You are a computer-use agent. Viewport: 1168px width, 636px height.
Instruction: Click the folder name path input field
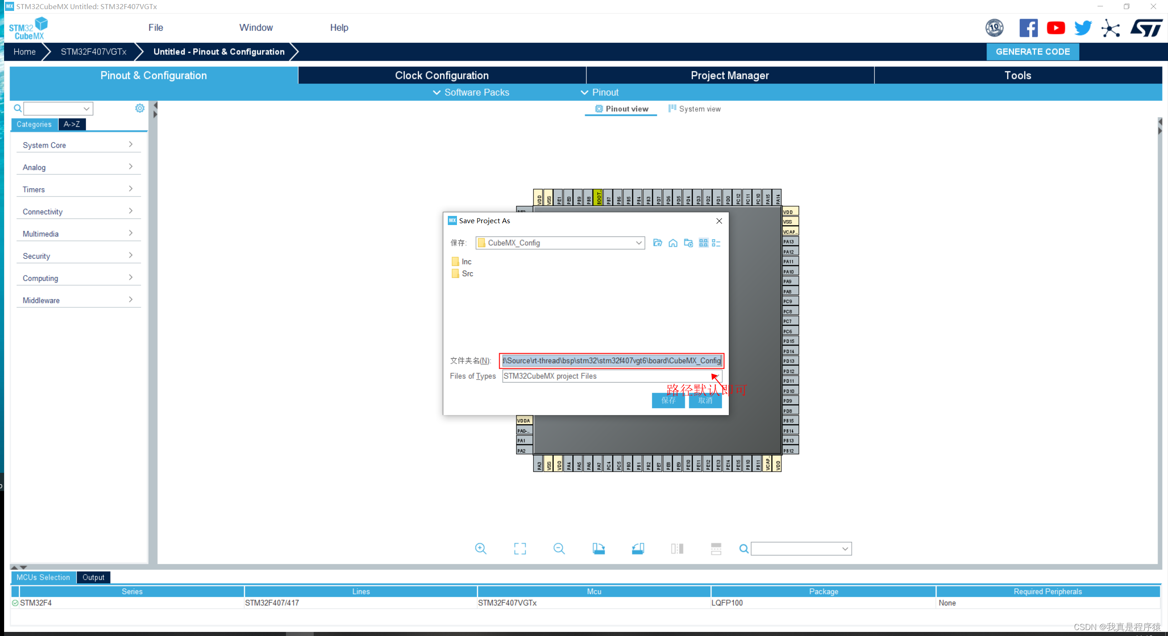tap(611, 361)
